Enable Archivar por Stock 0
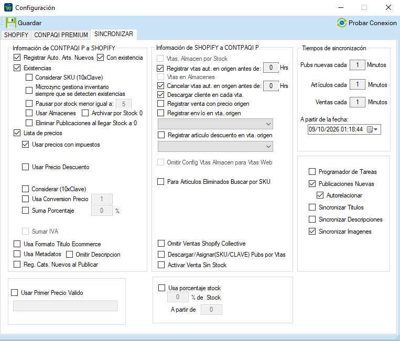Viewport: 400px width, 341px height. (x=85, y=113)
